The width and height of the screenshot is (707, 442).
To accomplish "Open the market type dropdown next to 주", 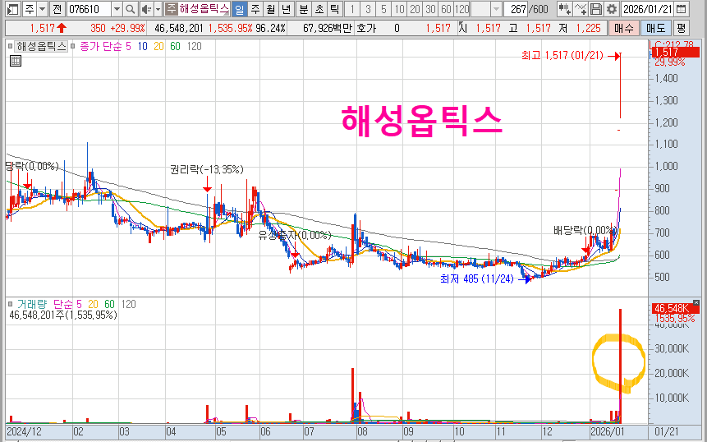I will (42, 8).
